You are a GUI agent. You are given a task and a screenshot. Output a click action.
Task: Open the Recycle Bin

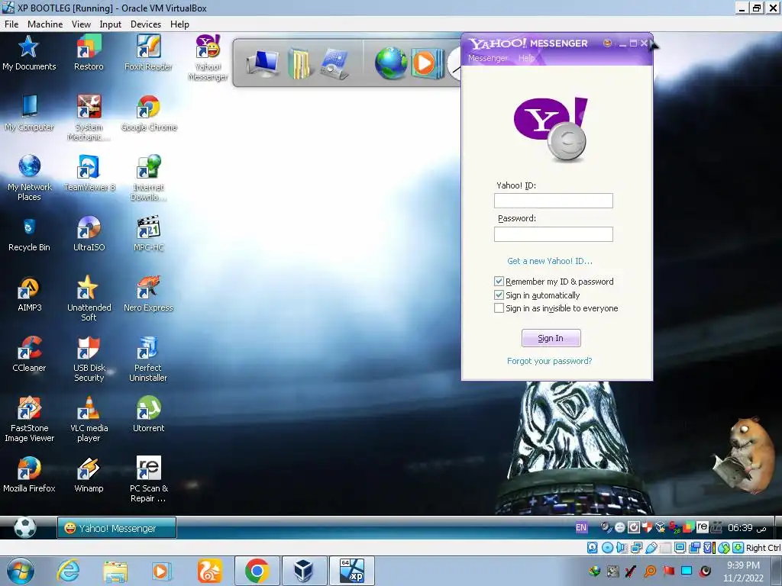pyautogui.click(x=30, y=233)
